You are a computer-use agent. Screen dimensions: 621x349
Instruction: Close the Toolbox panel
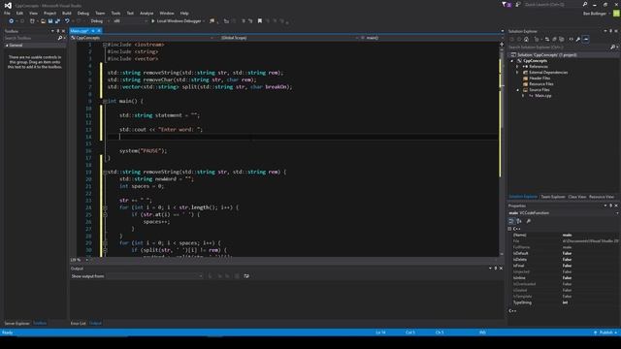(x=63, y=31)
